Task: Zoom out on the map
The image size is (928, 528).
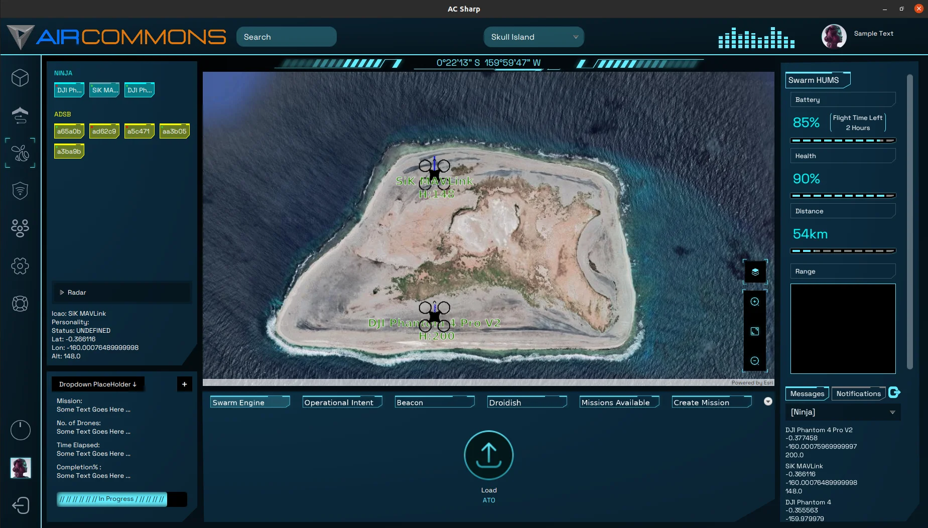Action: tap(755, 361)
